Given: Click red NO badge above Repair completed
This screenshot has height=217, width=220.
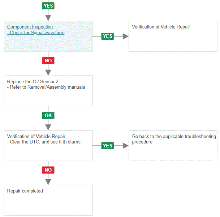Looking at the screenshot, I should (48, 170).
